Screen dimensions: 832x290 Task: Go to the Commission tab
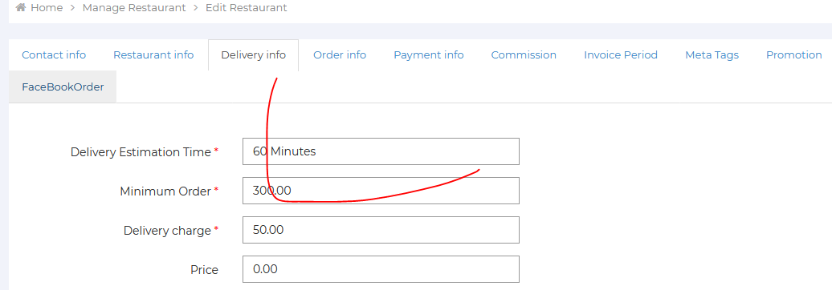pyautogui.click(x=524, y=55)
